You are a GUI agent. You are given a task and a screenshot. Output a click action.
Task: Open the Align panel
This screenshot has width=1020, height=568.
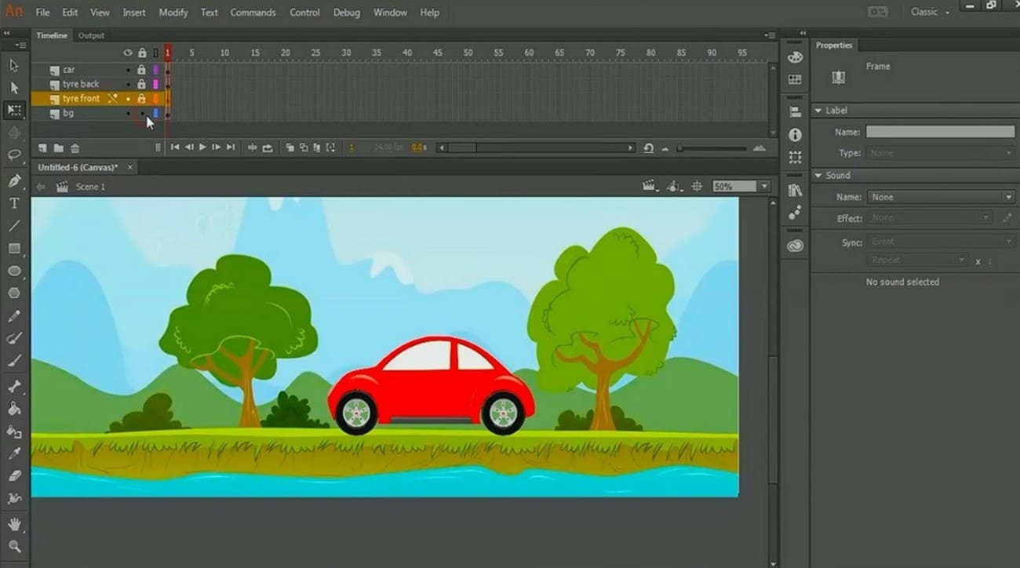(x=794, y=111)
